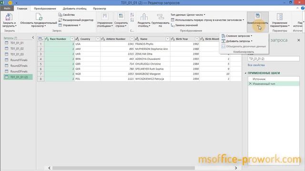
Task: Open Сократить строки reduce rows menu
Action: [x=121, y=20]
